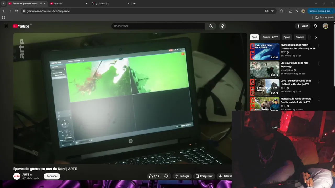Open the media controls icon in toolbar
The width and height of the screenshot is (335, 188).
297,11
